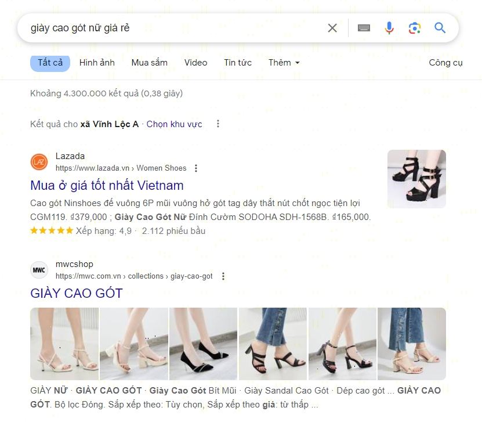
Task: Click the 'Chọn khu vực' link
Action: [174, 124]
